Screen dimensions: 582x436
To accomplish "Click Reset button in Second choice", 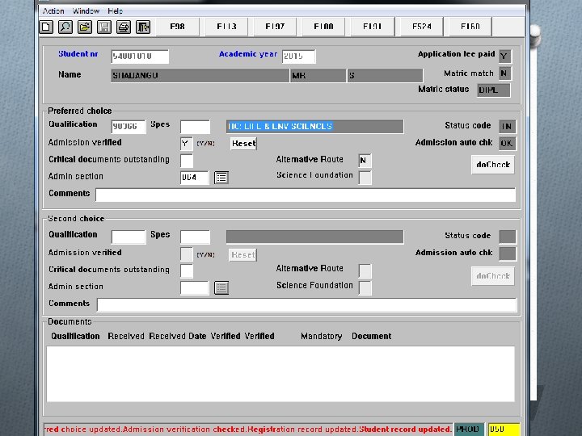I will pos(242,254).
